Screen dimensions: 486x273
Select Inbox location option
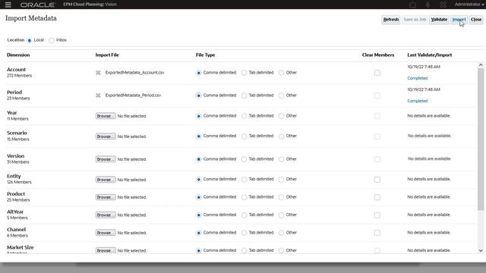point(52,40)
